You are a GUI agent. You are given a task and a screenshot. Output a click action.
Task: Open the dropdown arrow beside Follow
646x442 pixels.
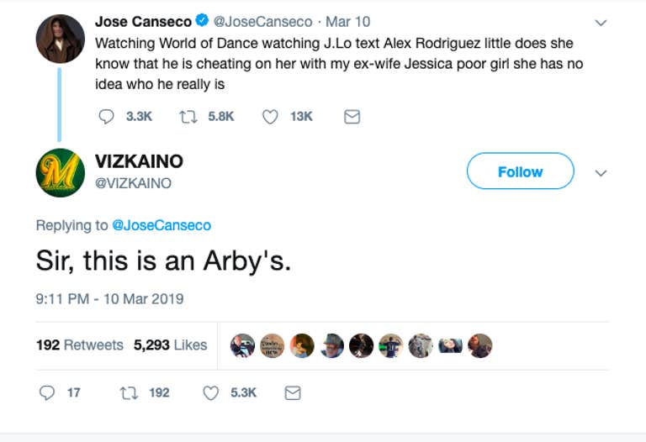point(601,172)
